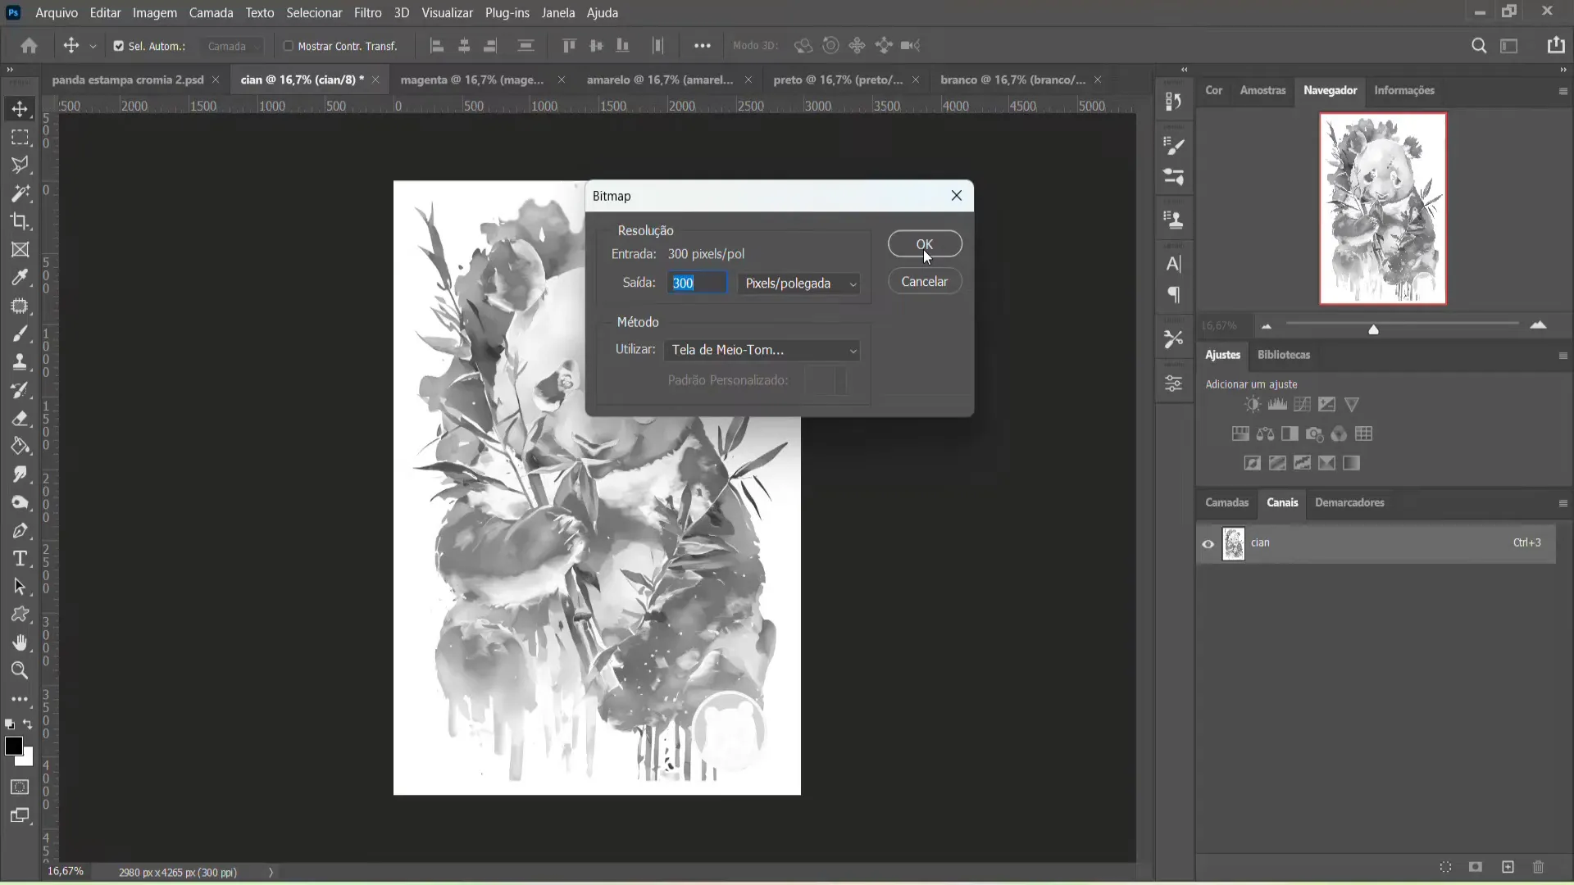The height and width of the screenshot is (885, 1574).
Task: Open Navegador panel options menu
Action: tap(1563, 91)
